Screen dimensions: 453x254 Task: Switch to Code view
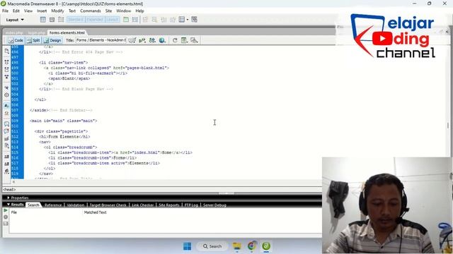[16, 40]
